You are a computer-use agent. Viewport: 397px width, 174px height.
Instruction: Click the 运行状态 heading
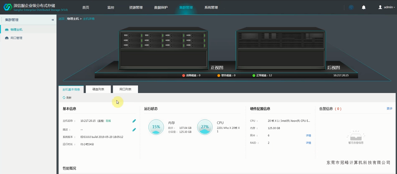pos(151,109)
